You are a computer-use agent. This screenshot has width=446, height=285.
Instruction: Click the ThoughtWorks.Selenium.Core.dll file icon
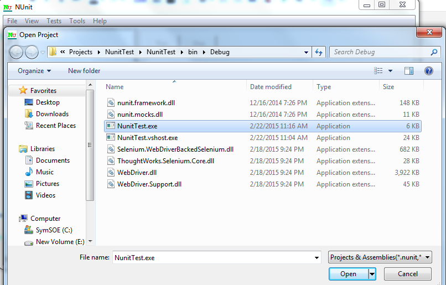[111, 161]
